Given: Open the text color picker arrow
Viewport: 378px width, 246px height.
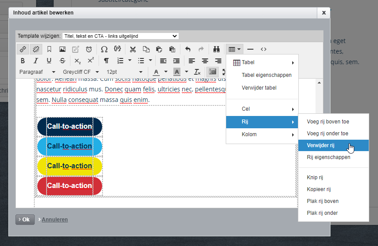Looking at the screenshot, I should [x=166, y=72].
